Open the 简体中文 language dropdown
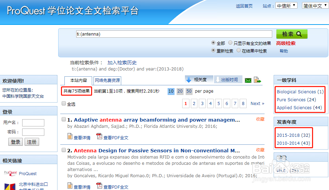329x190 pixels. 315,6
